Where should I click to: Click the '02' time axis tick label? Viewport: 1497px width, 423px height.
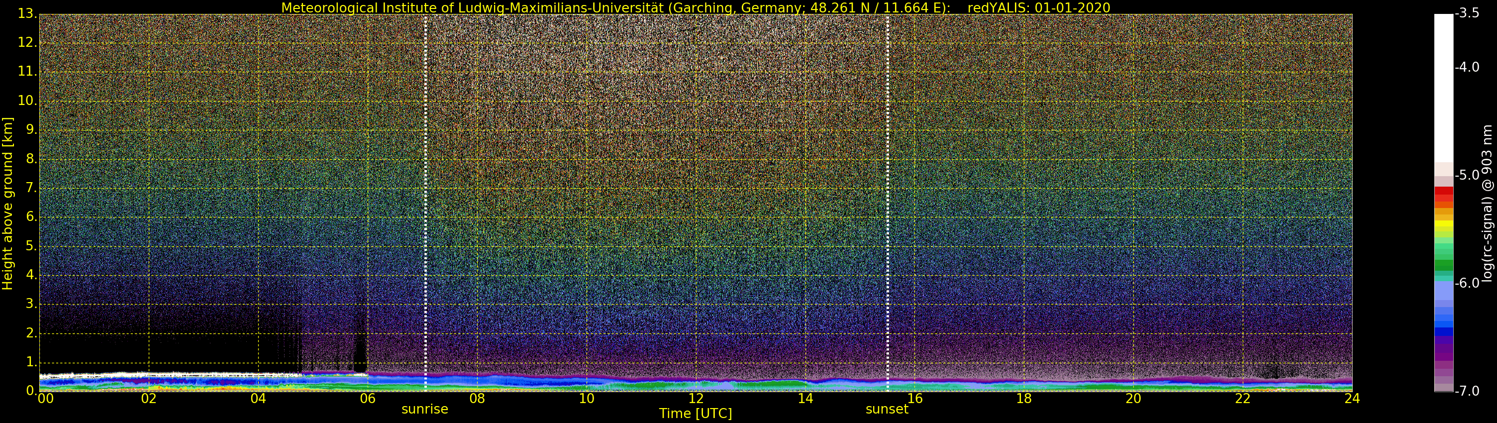click(149, 399)
